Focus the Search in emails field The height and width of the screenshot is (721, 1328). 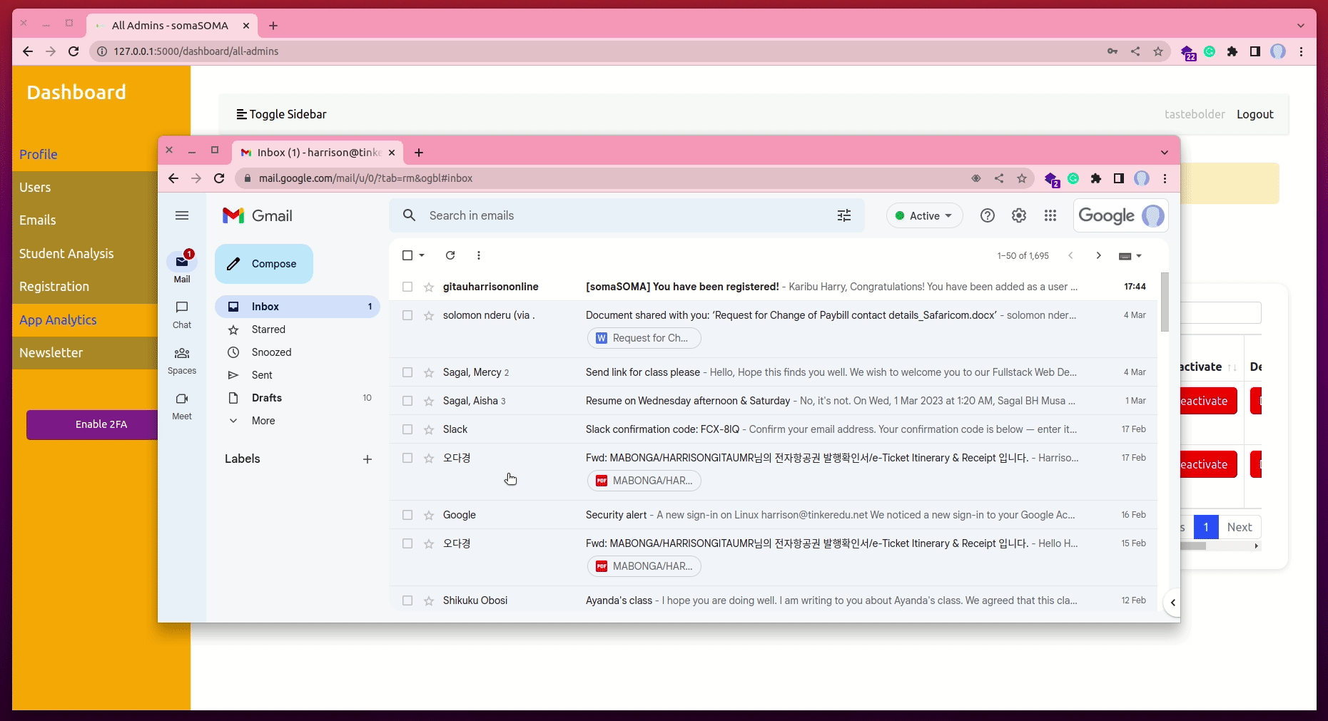point(628,215)
